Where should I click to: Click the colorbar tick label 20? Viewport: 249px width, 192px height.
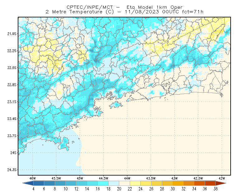(119, 189)
